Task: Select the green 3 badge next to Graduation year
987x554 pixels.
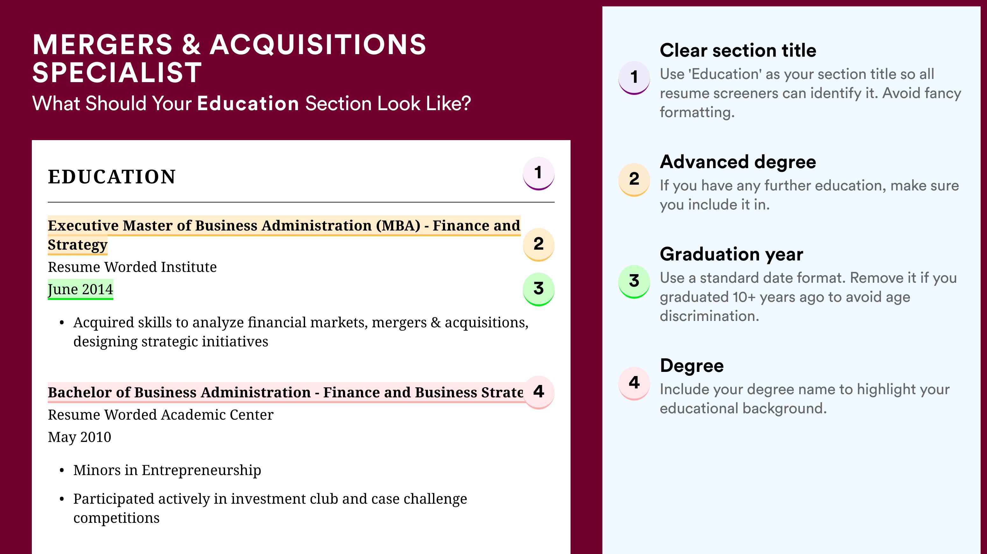Action: pos(634,281)
